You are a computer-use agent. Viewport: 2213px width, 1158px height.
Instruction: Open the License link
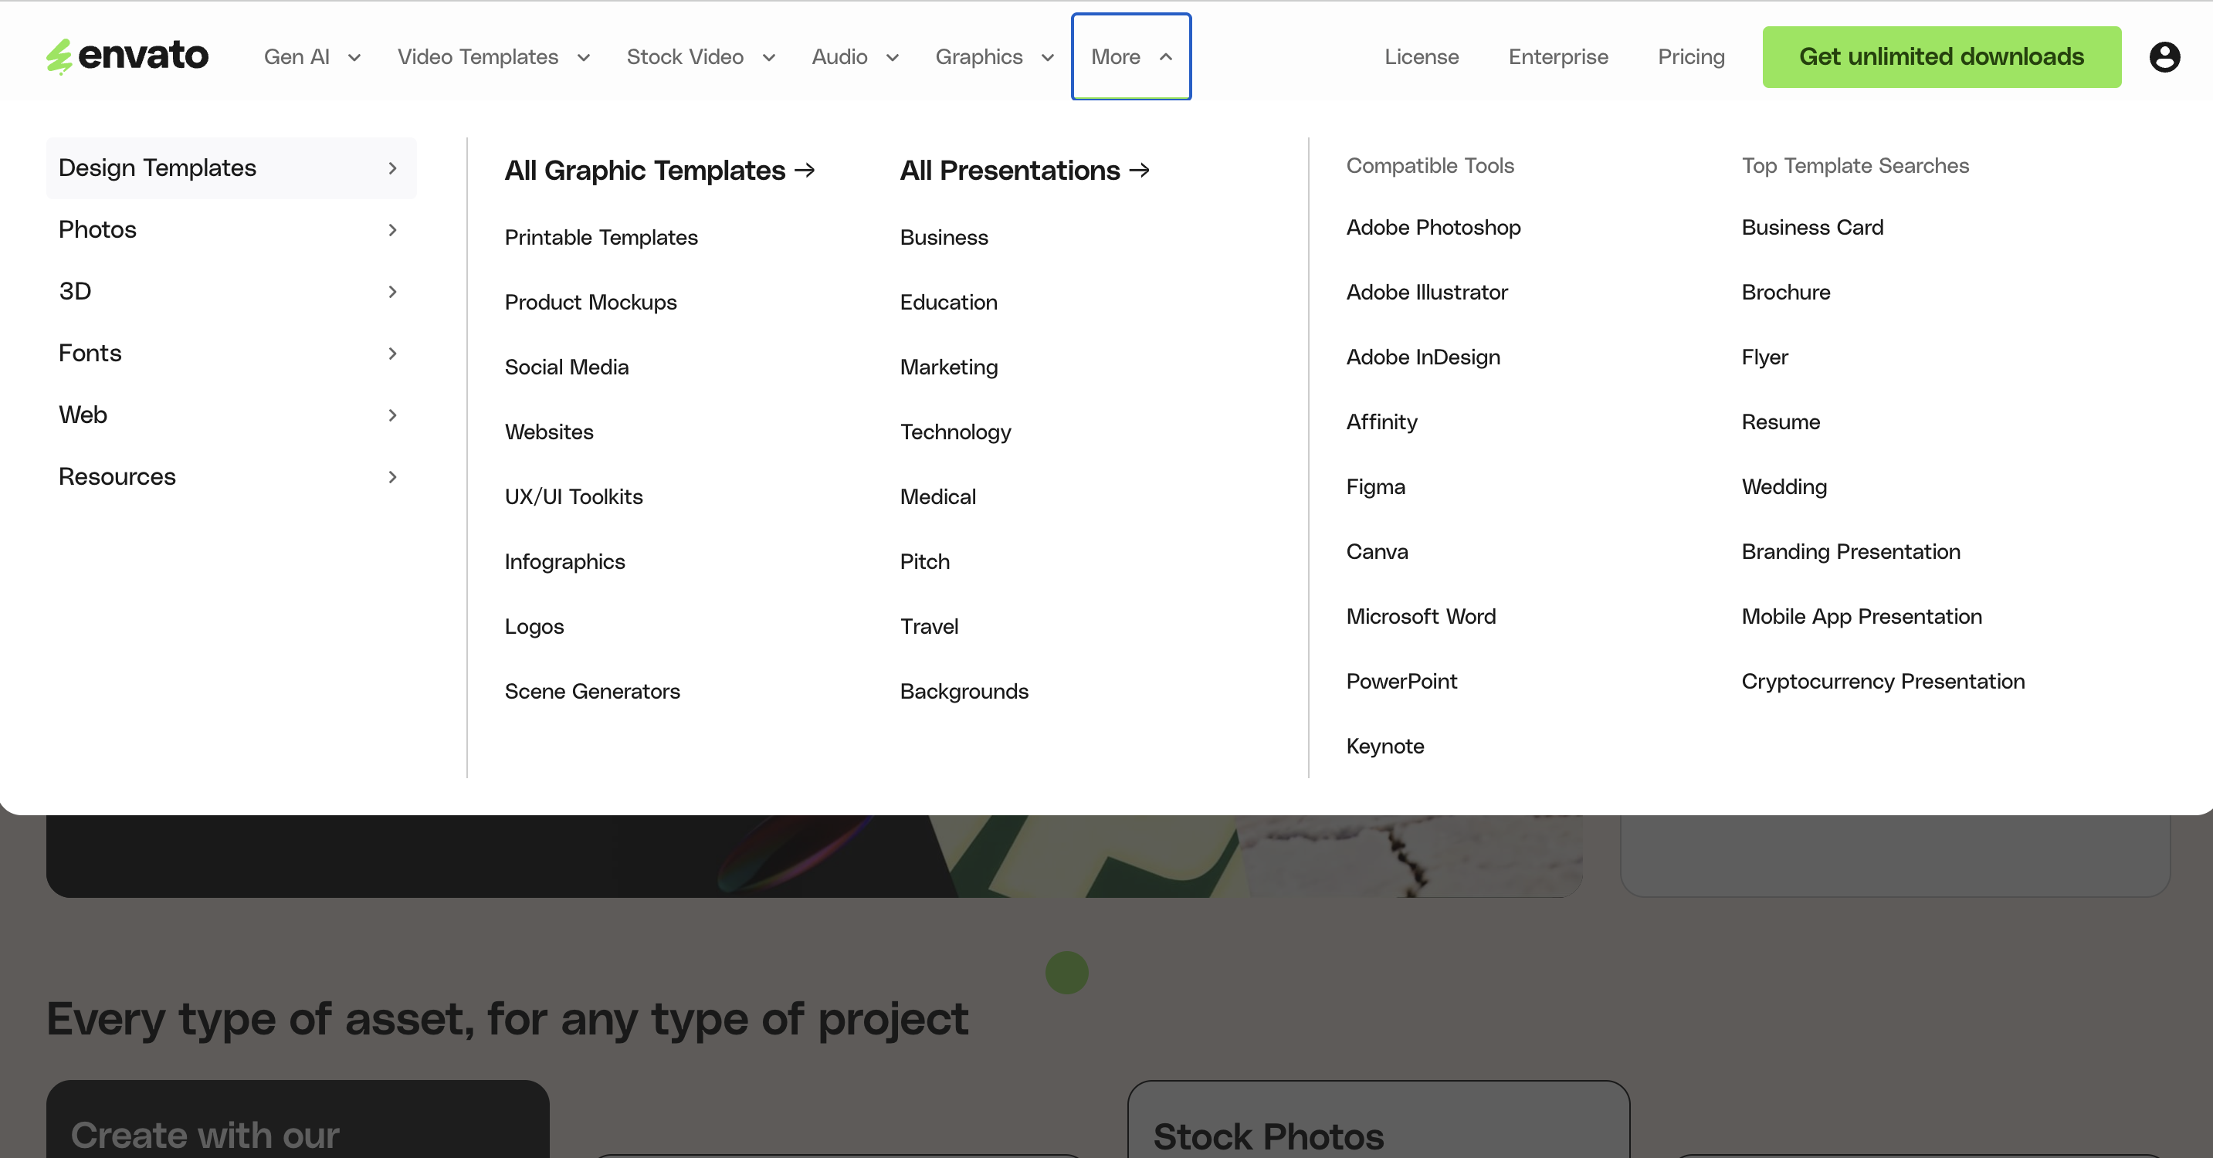click(1421, 56)
